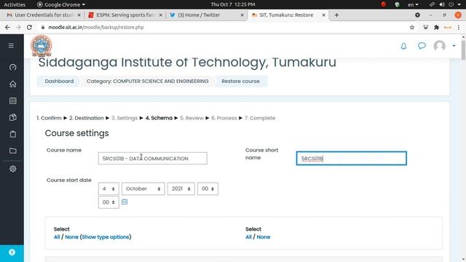Close the ESPN tab
Screen dimensions: 466x262
[x=161, y=15]
